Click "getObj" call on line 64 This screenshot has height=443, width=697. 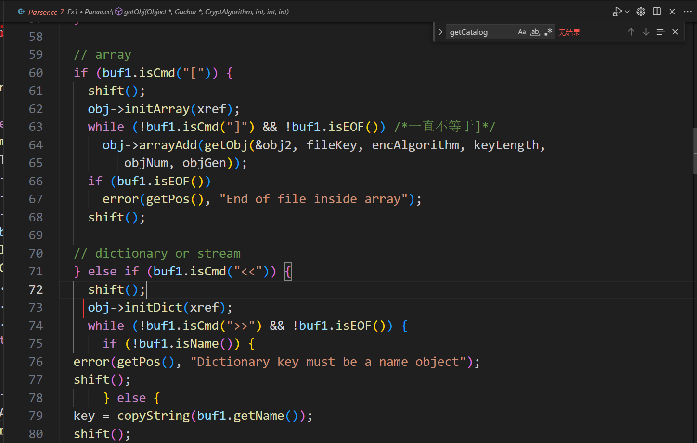pyautogui.click(x=226, y=145)
